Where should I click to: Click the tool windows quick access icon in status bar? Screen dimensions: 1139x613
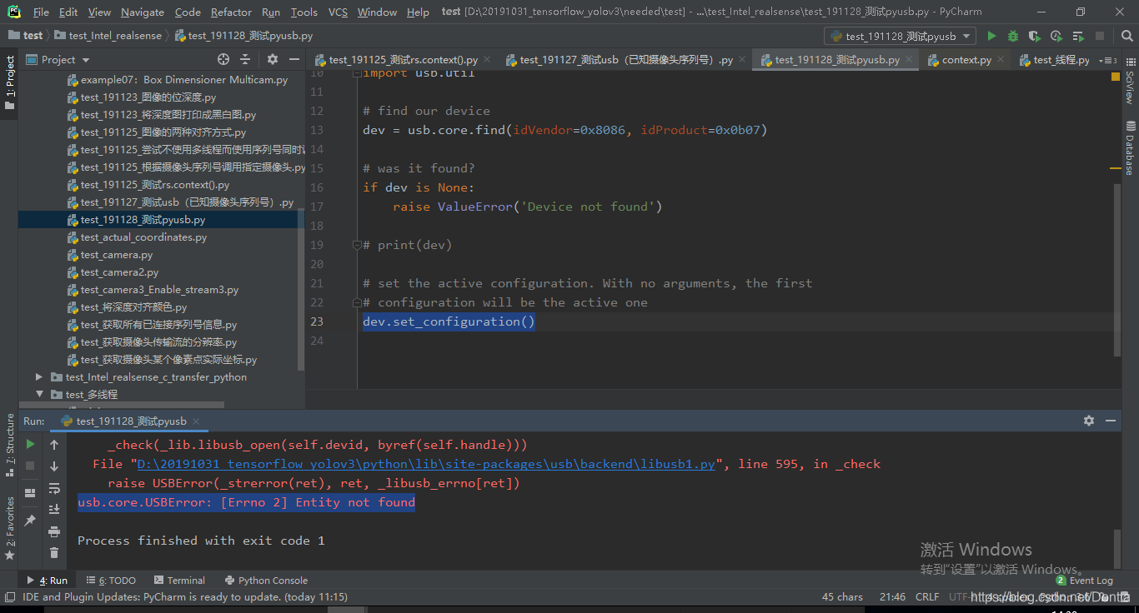(x=9, y=596)
